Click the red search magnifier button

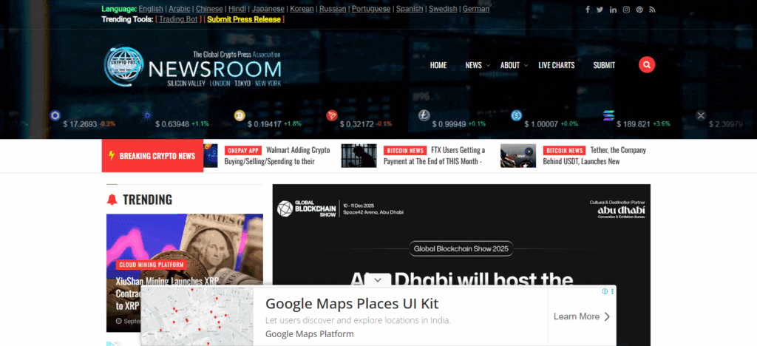click(x=647, y=65)
